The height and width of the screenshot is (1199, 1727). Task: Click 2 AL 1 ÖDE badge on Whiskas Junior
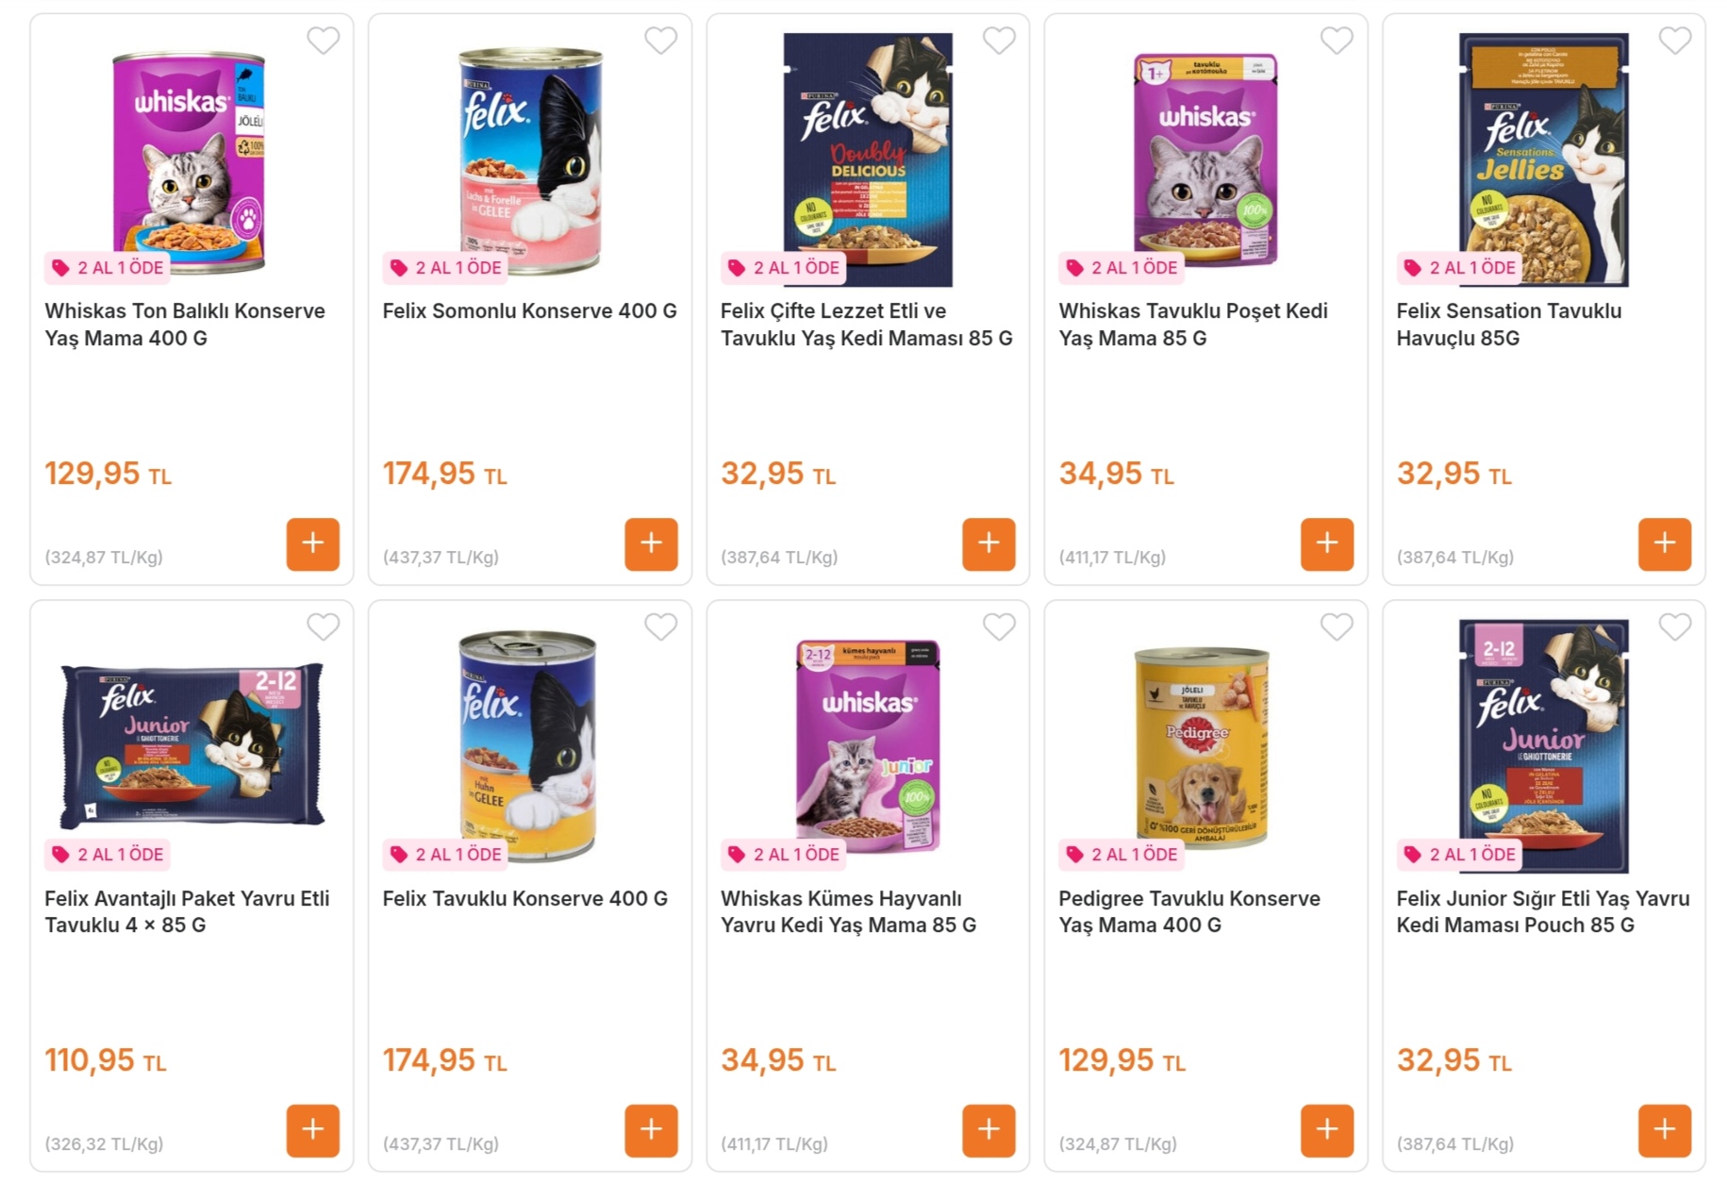[785, 855]
